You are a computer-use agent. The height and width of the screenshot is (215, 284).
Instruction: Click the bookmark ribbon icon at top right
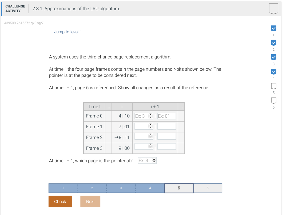click(273, 9)
